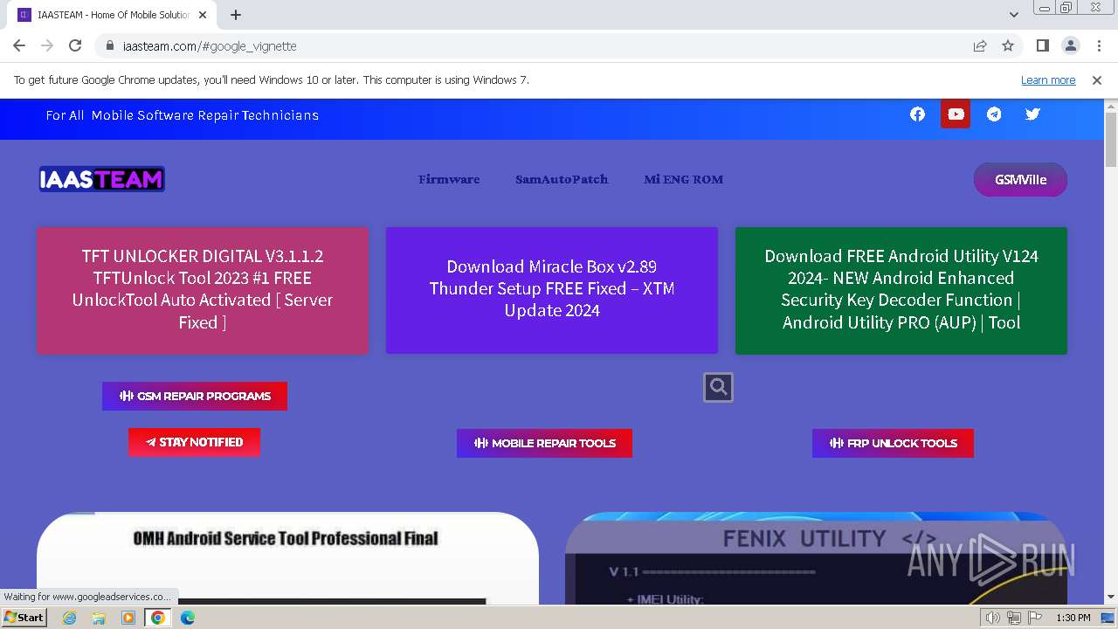1118x629 pixels.
Task: Click the MOBILE REPAIR TOOLS button
Action: (x=544, y=443)
